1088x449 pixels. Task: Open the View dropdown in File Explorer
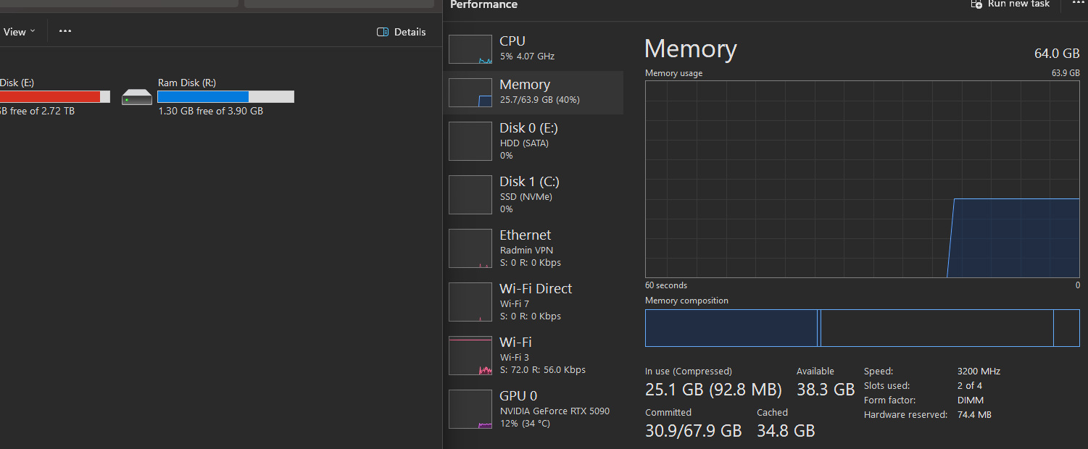20,32
